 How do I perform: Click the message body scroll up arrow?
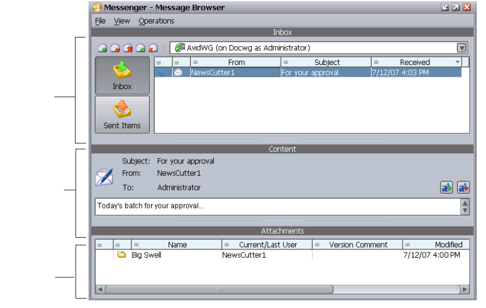pos(465,203)
